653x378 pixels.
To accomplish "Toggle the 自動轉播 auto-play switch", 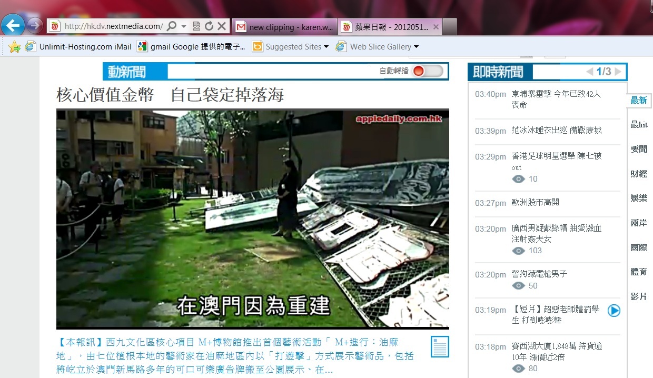I will [x=428, y=71].
